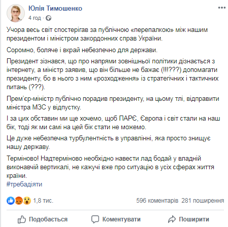Click the Коментувати button
This screenshot has height=227, width=228.
click(116, 219)
